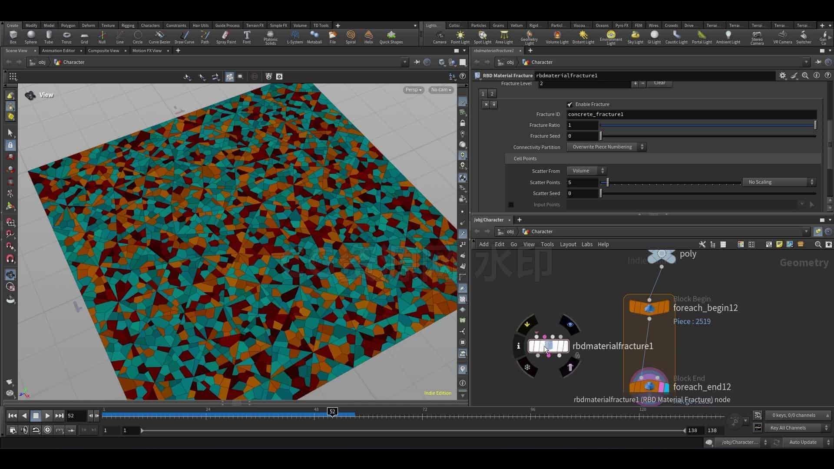The image size is (834, 469).
Task: Select the Polygon shelf tab
Action: [68, 25]
